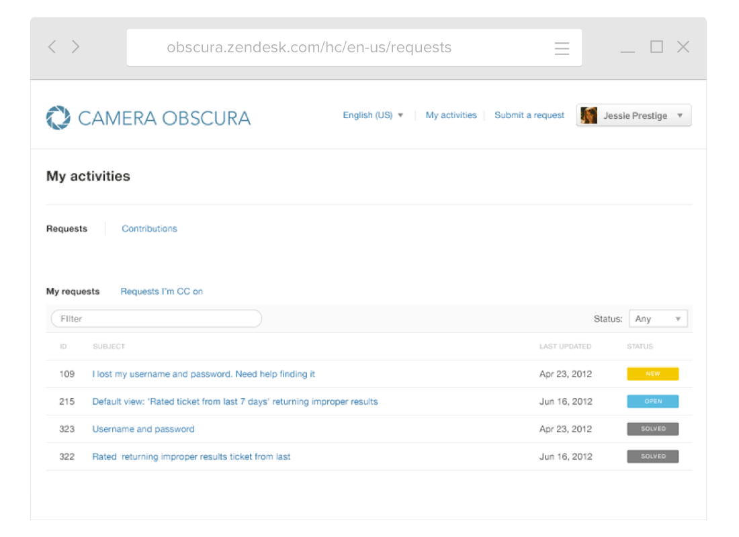Click the NEW status badge on ticket 109

tap(652, 374)
